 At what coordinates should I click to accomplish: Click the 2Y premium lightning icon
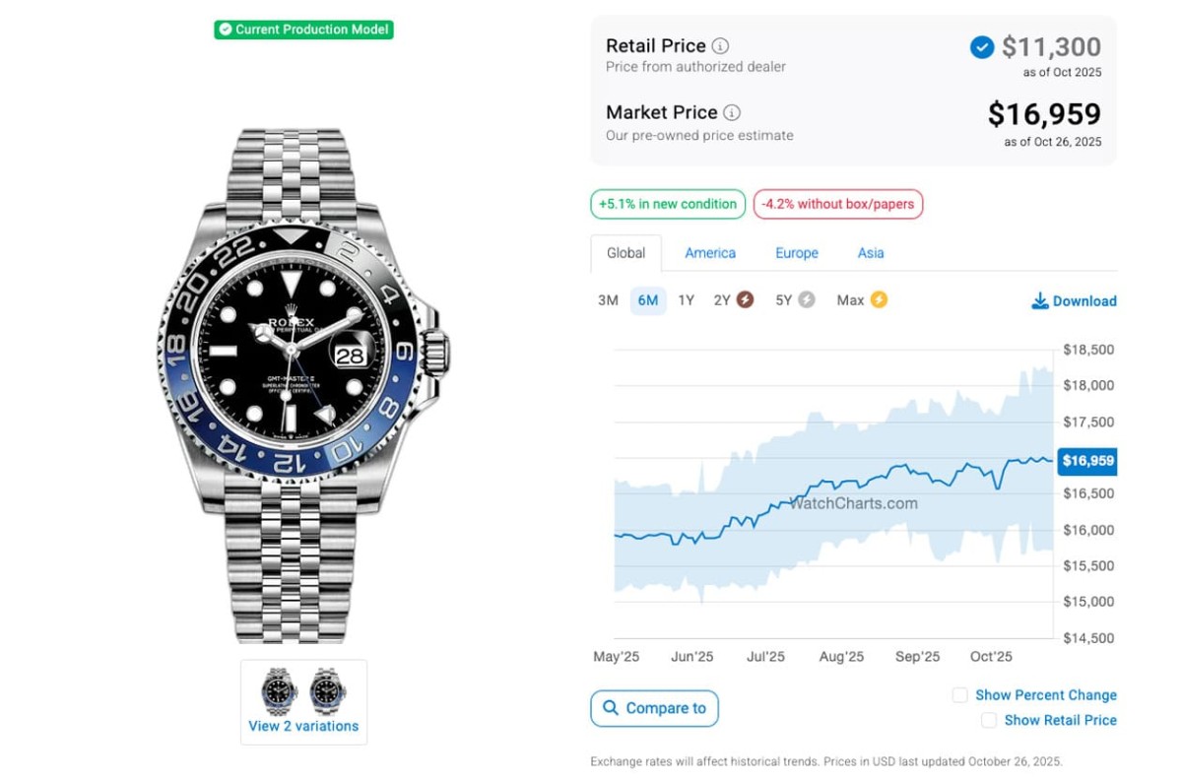746,300
